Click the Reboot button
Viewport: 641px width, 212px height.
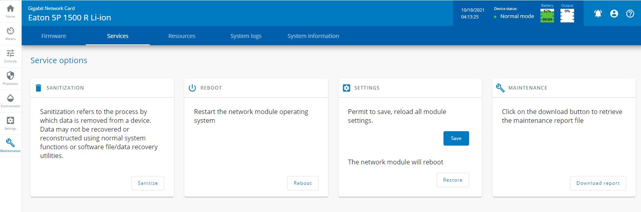click(302, 183)
